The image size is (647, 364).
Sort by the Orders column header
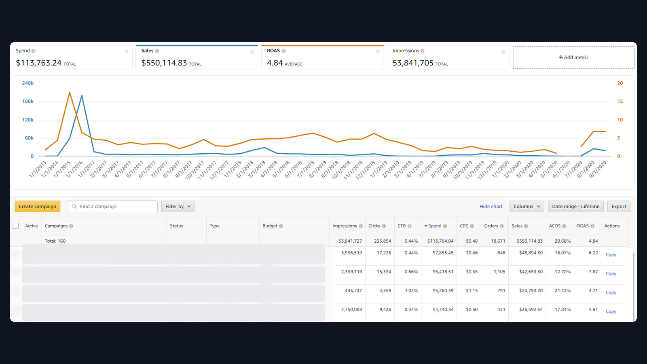coord(491,226)
